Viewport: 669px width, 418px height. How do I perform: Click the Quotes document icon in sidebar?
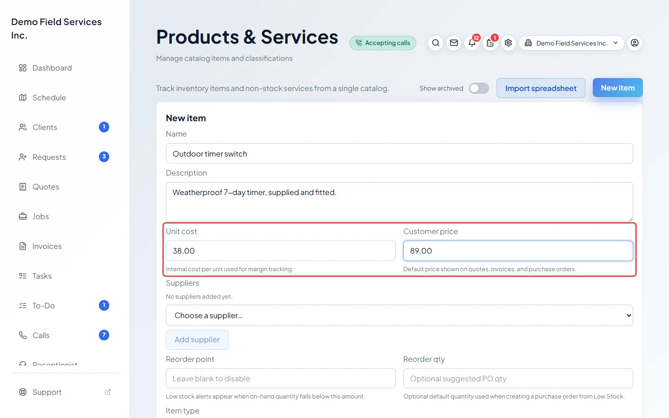23,187
